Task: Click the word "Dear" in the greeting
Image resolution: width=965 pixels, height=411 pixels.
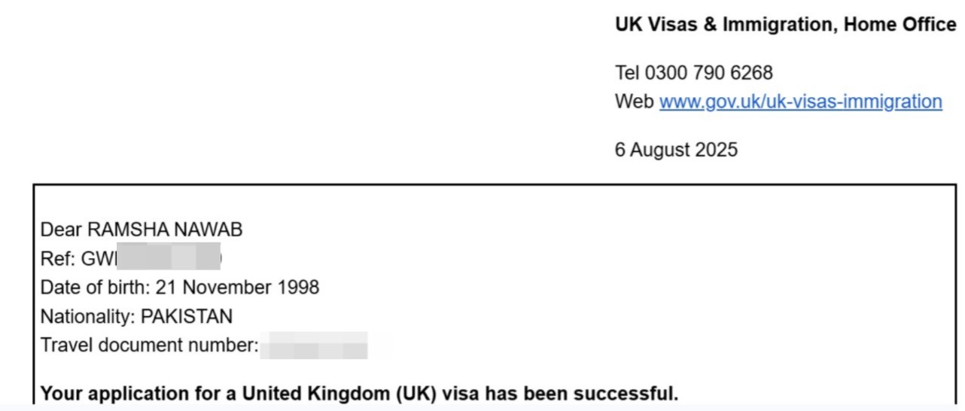Action: 60,229
